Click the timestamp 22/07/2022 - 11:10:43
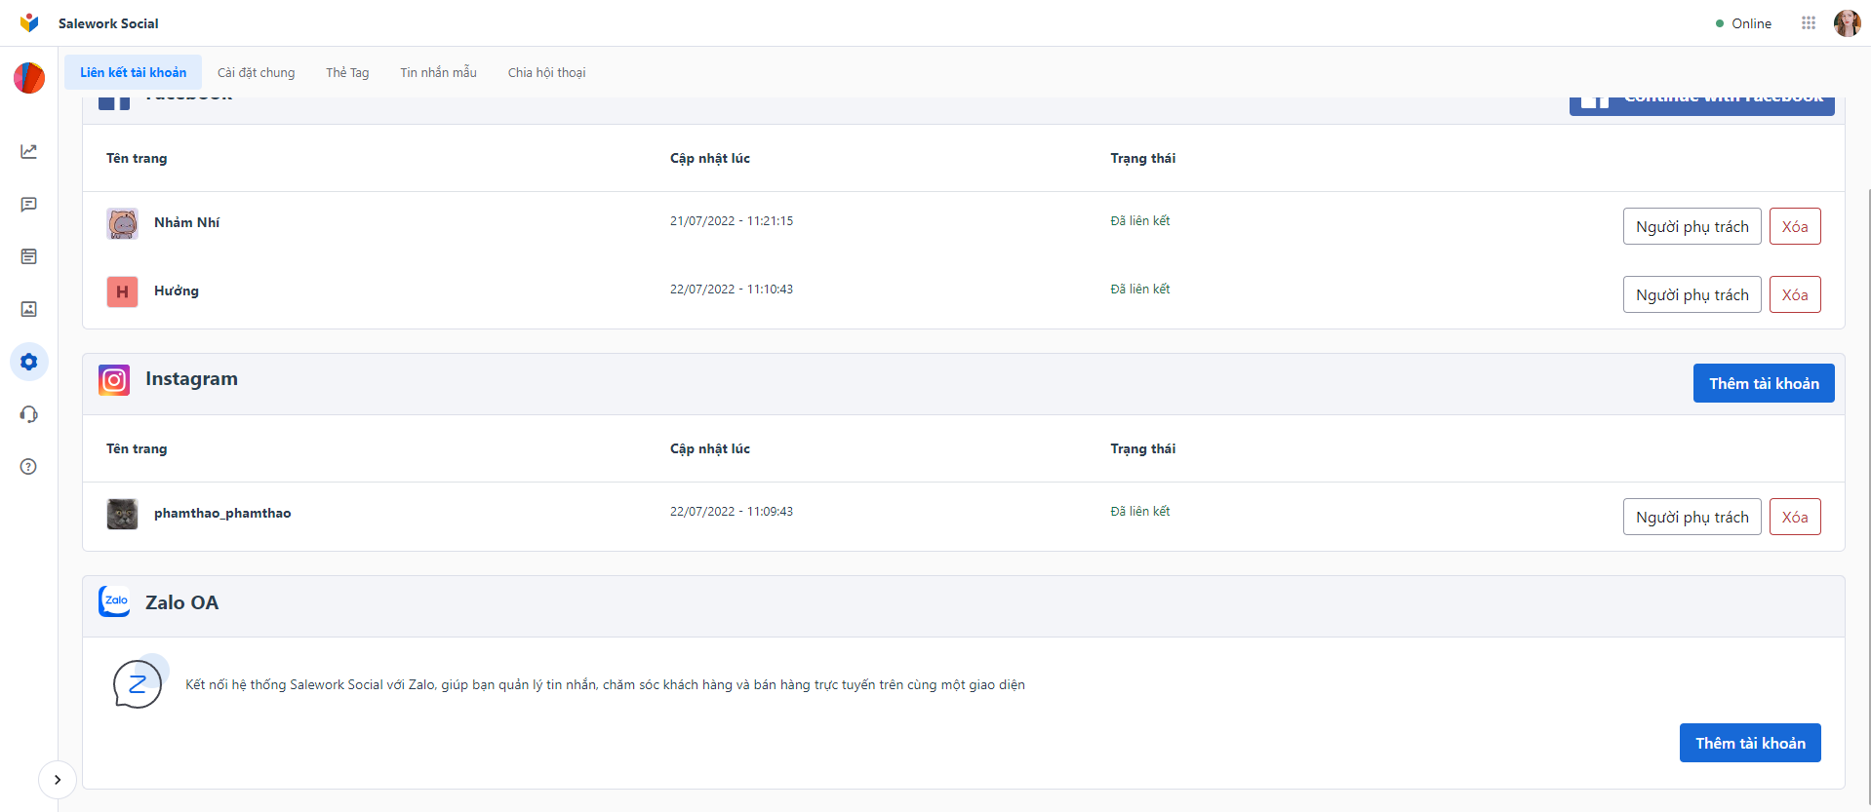This screenshot has height=812, width=1871. pos(732,290)
